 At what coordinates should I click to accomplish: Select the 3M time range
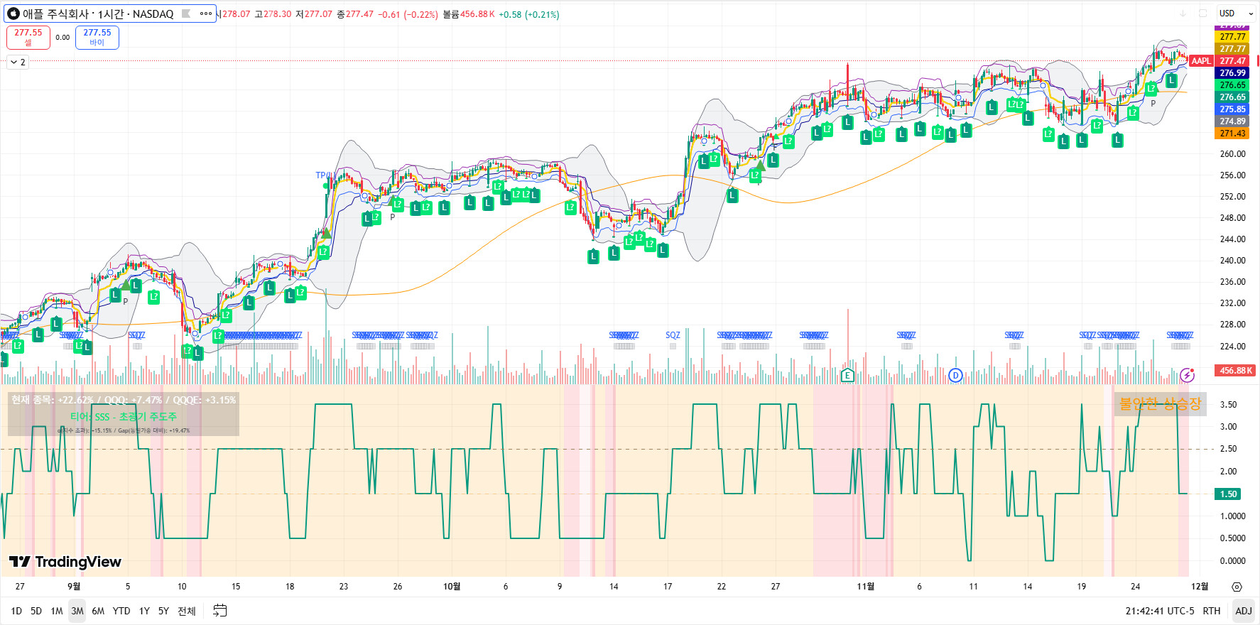(77, 611)
